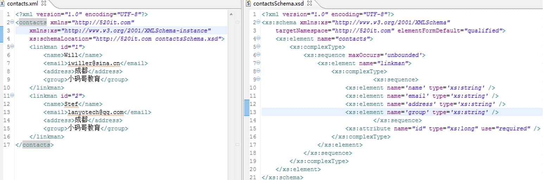Click the overview ruler marker right of contacts.xml scrollbar
Viewport: 543px width, 180px height.
(237, 22)
